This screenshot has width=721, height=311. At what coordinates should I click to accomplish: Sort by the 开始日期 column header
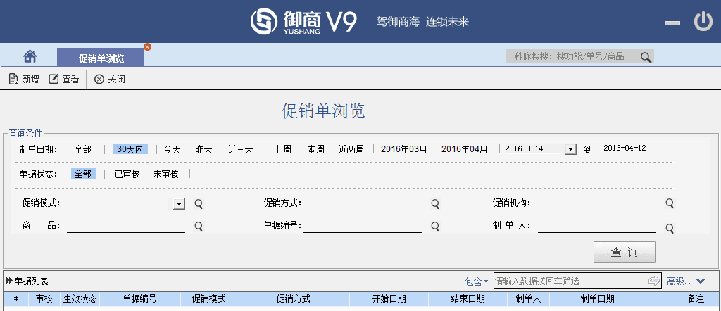(389, 298)
